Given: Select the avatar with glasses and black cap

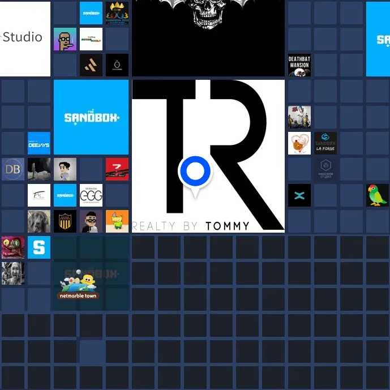Looking at the screenshot, I should 91,221.
